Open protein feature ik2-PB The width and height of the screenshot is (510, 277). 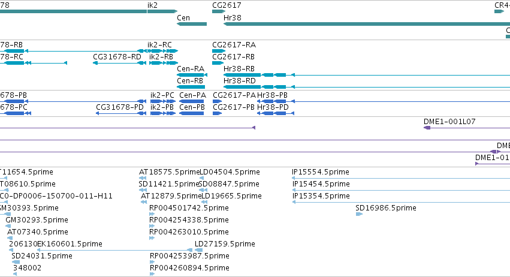coord(162,107)
